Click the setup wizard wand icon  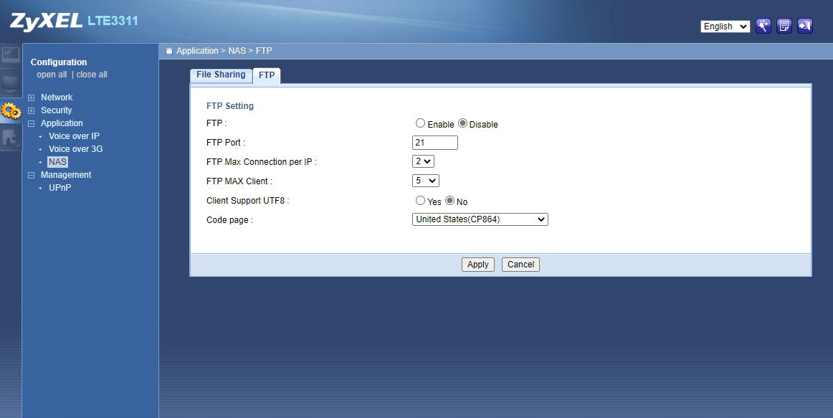(x=763, y=27)
